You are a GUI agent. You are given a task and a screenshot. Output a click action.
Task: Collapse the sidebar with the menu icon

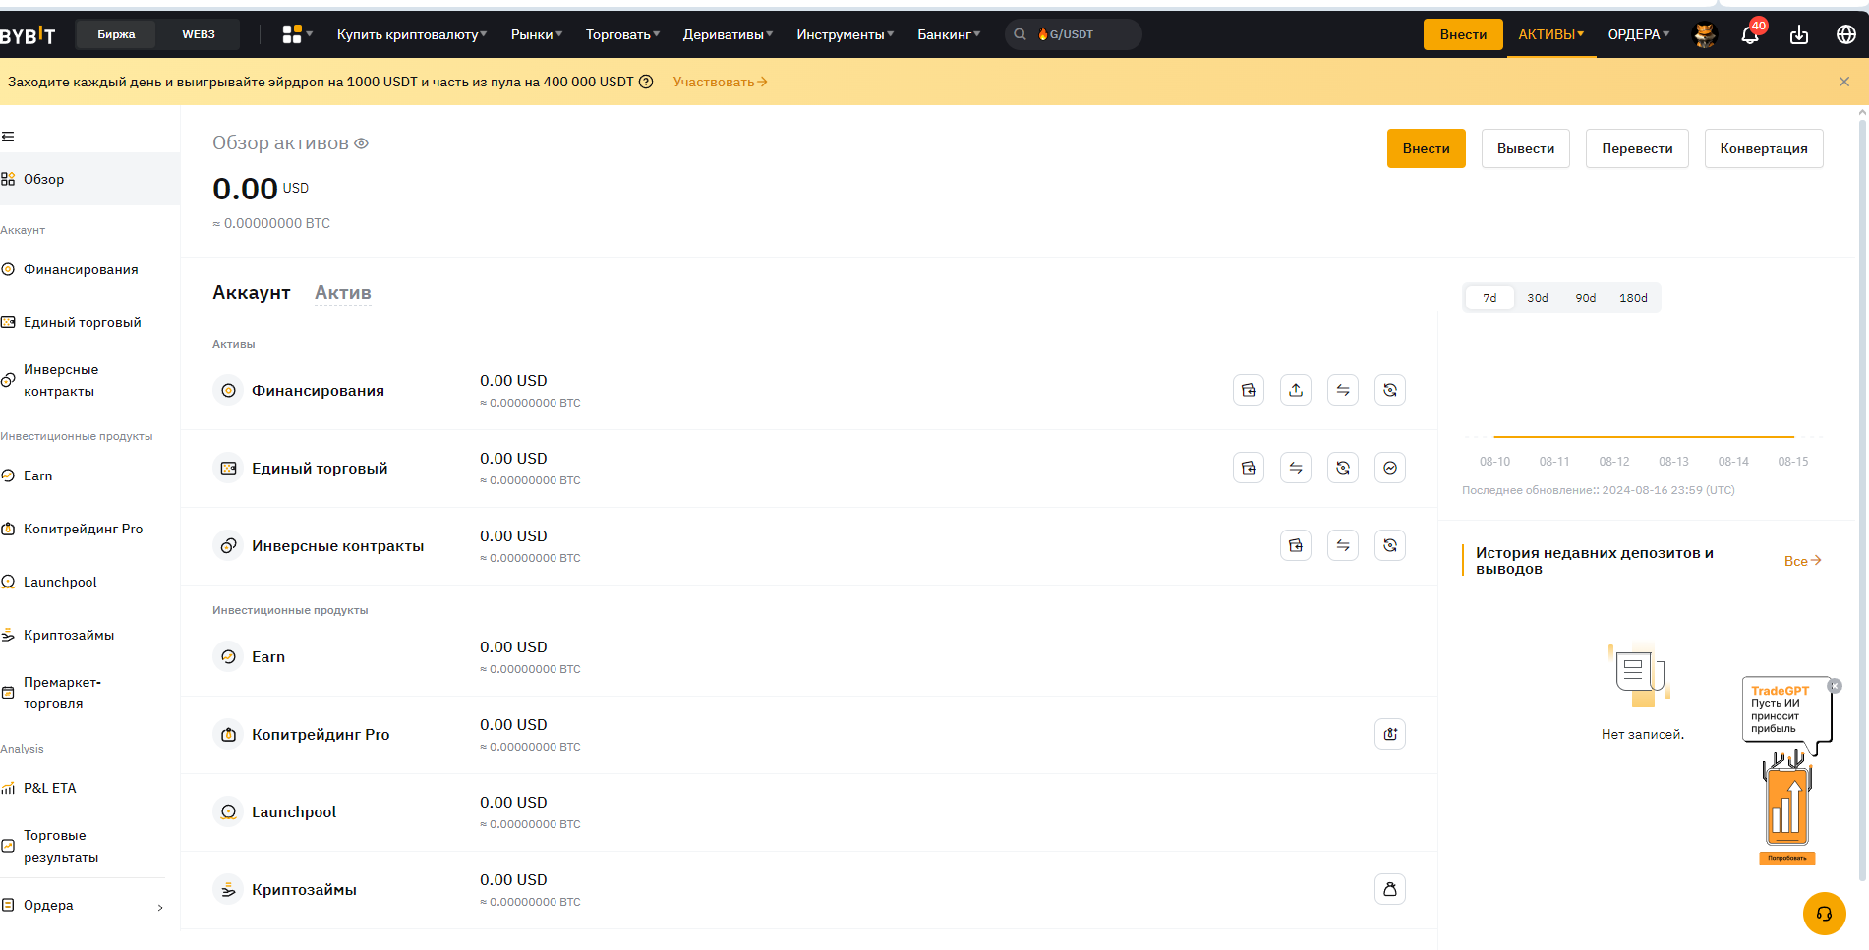click(x=8, y=137)
